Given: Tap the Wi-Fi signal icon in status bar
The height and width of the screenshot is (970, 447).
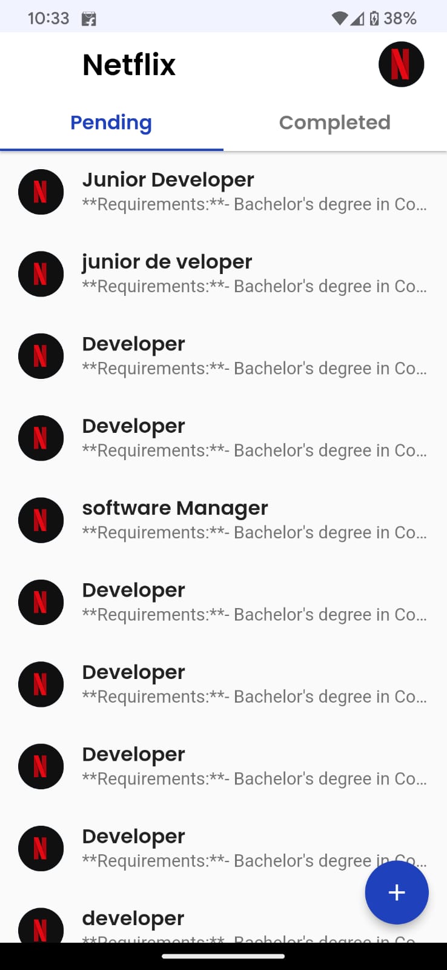Looking at the screenshot, I should point(340,19).
